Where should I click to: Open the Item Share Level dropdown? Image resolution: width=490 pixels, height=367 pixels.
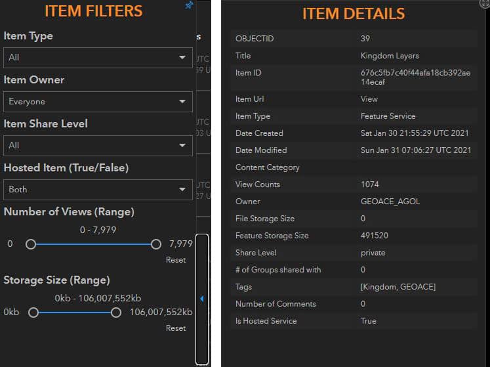tap(98, 146)
